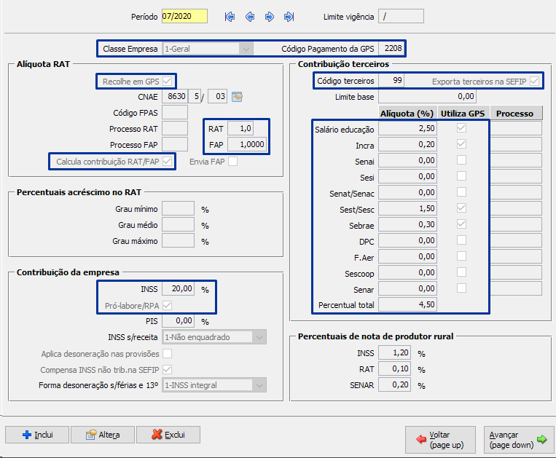Screen dimensions: 556x458
Task: Expand the Classe Empresa dropdown
Action: coord(246,49)
